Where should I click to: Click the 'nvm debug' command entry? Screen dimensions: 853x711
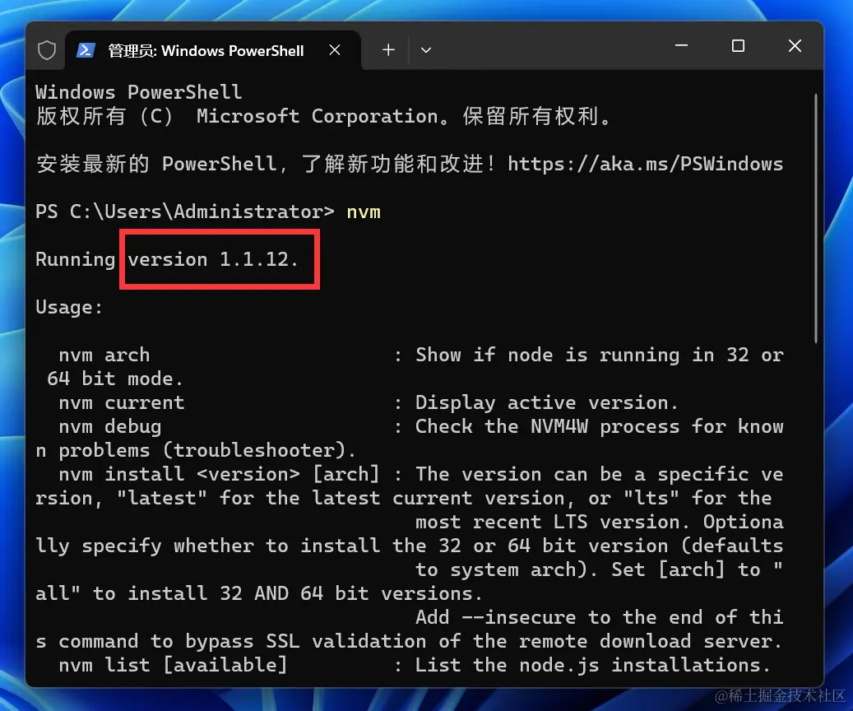click(x=110, y=427)
